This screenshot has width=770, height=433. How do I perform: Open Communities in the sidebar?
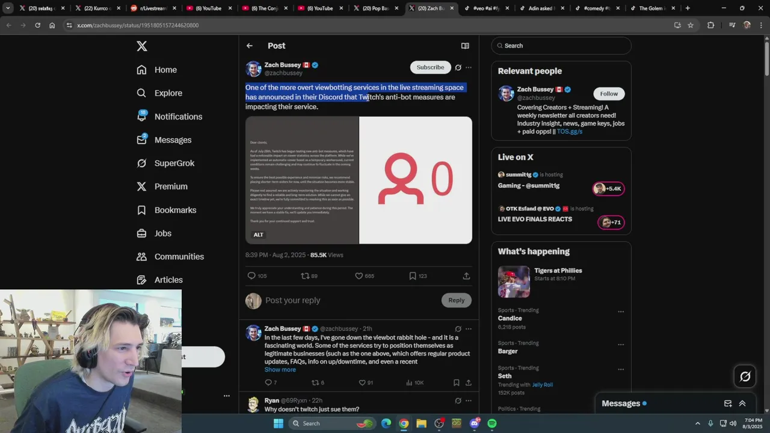(170, 257)
